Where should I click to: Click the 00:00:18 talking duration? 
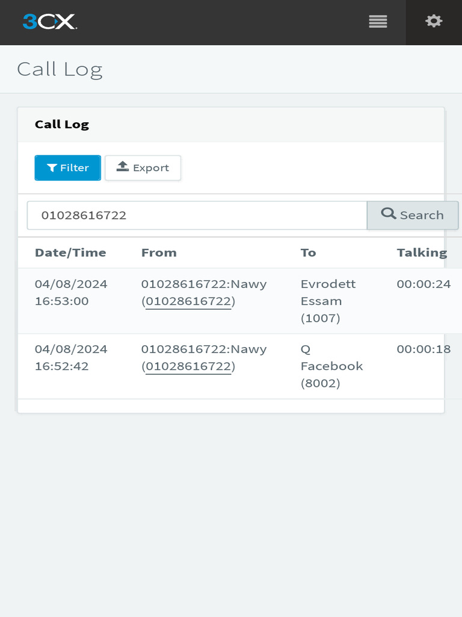423,349
